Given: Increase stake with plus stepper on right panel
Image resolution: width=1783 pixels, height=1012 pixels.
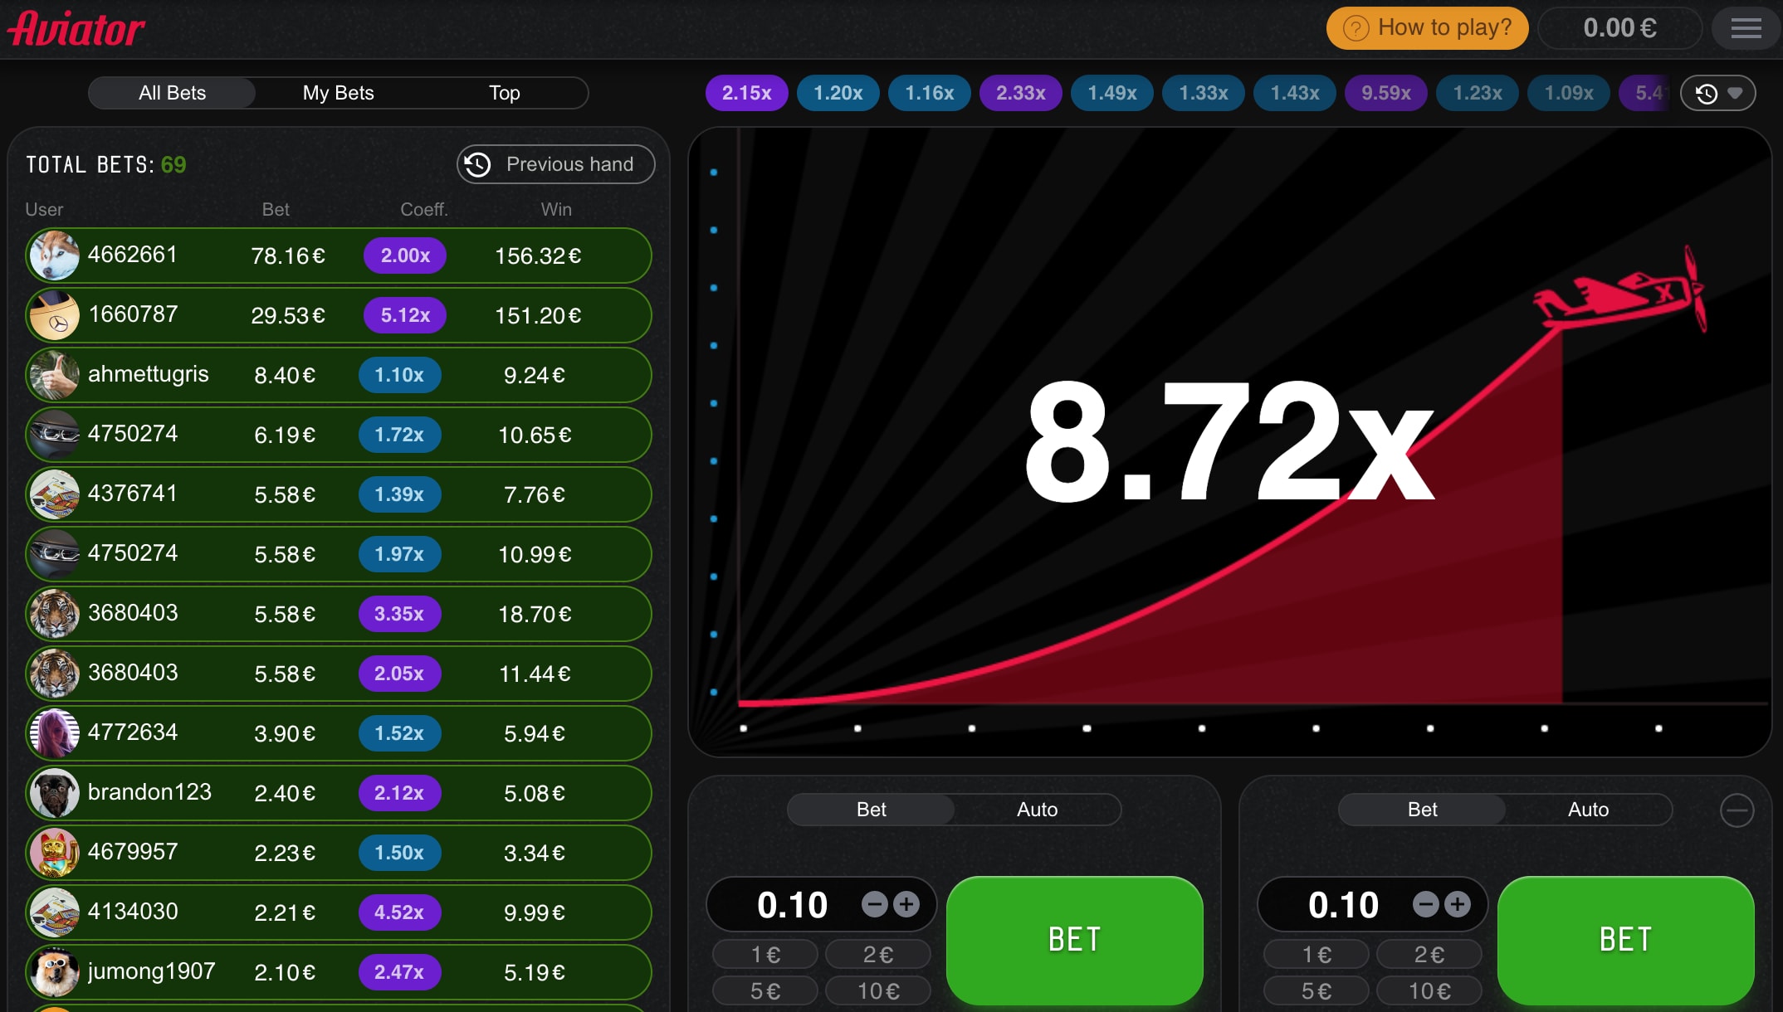Looking at the screenshot, I should (1458, 904).
